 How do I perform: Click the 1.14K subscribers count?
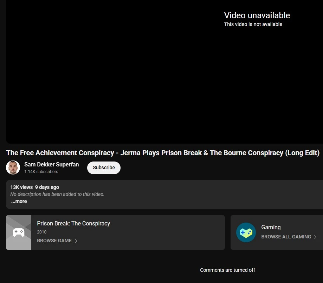(x=41, y=172)
